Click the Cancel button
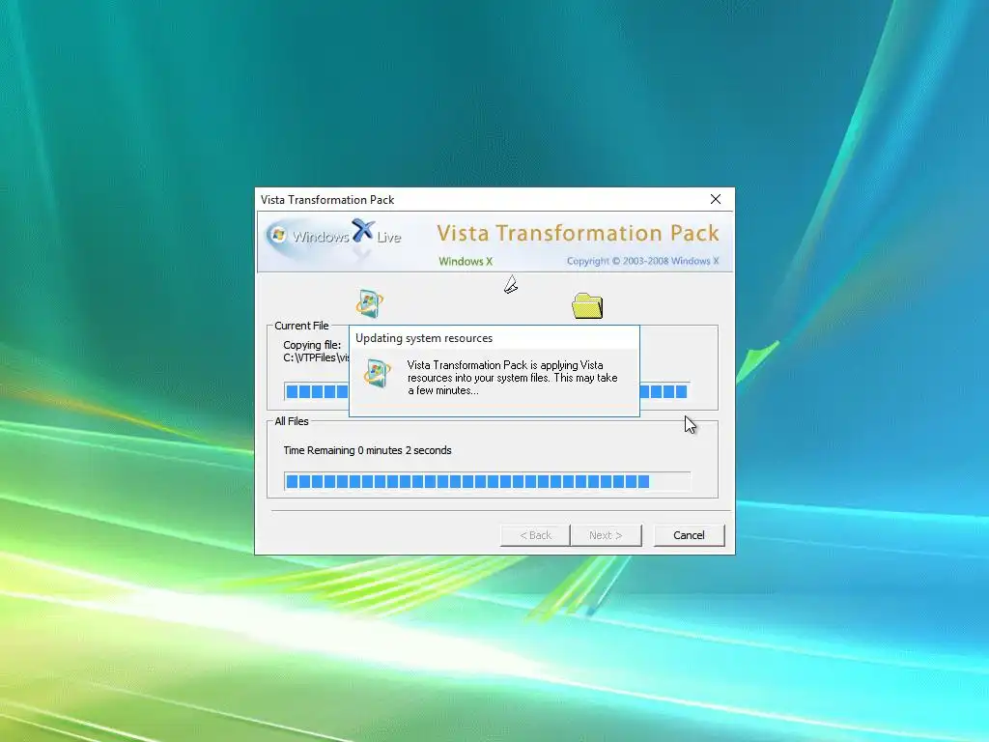The height and width of the screenshot is (742, 989). (689, 535)
